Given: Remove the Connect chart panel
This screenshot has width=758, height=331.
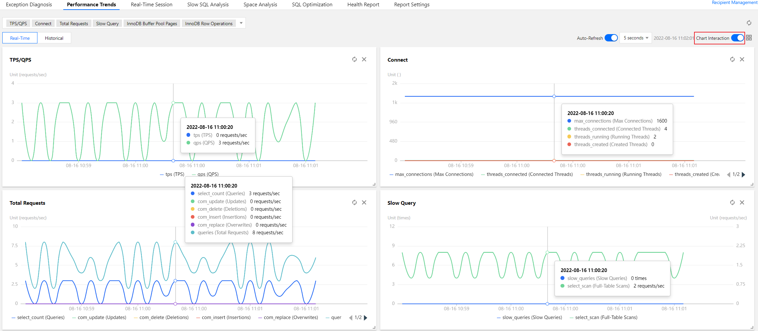Looking at the screenshot, I should tap(742, 59).
